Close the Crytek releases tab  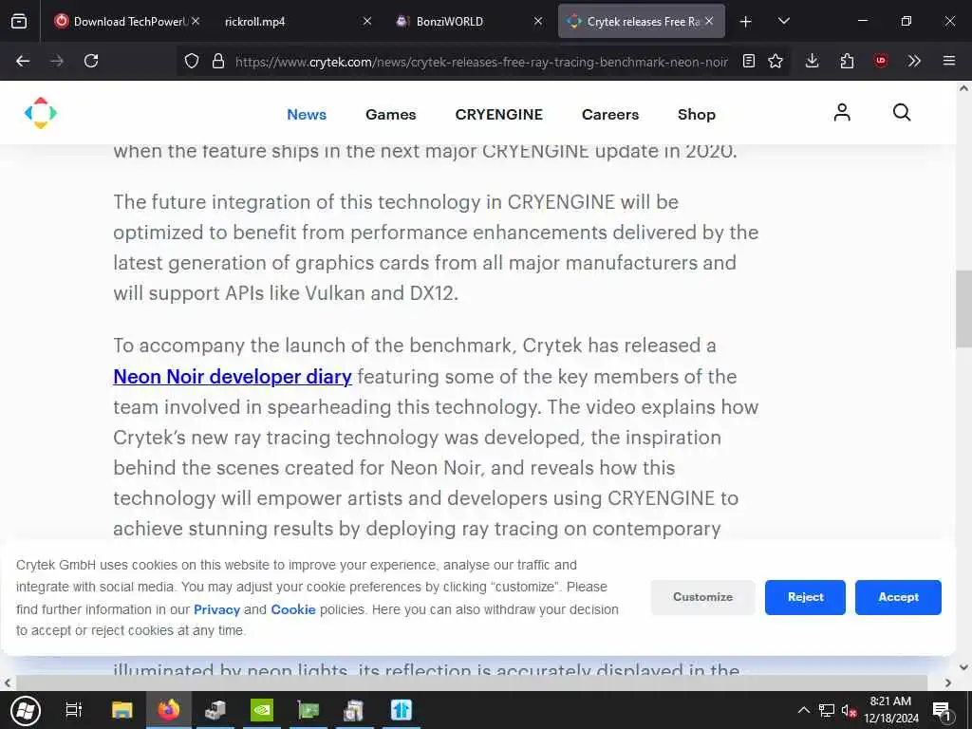coord(709,22)
